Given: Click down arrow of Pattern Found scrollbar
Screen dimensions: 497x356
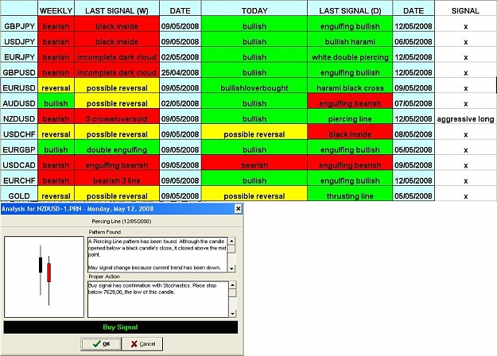Looking at the screenshot, I should [x=231, y=269].
